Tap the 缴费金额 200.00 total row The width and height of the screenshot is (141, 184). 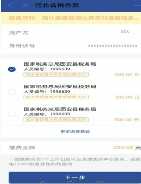pos(71,147)
